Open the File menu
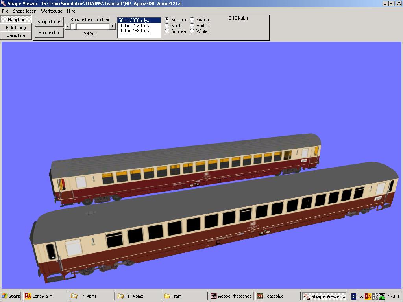 5,11
